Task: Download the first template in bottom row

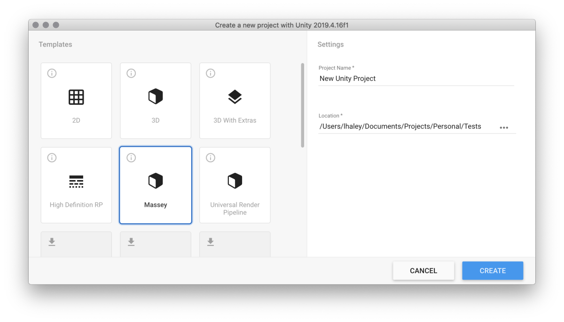Action: pos(52,242)
